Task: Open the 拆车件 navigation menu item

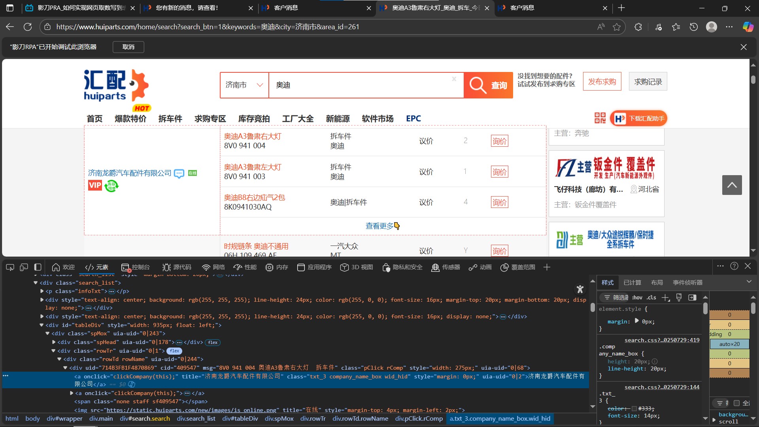Action: (x=170, y=119)
